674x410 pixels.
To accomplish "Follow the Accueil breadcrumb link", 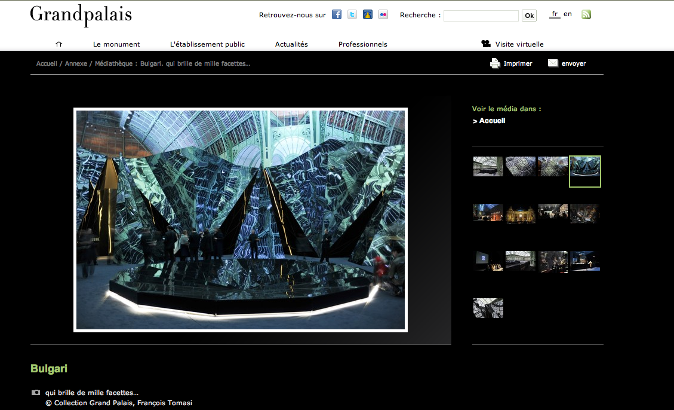I will [x=47, y=63].
